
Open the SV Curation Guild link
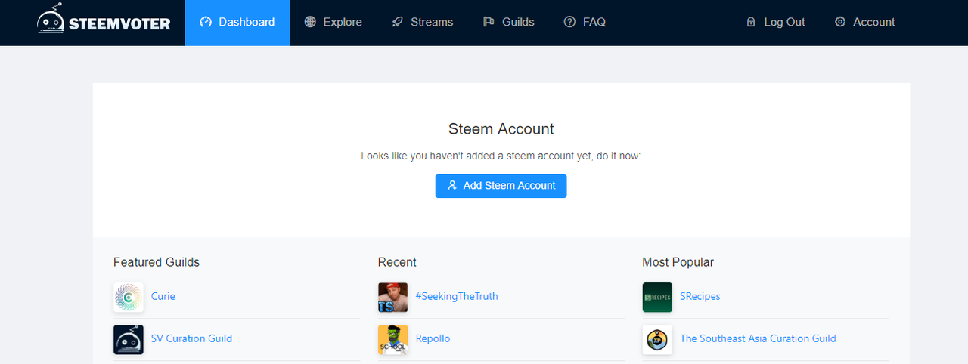point(191,338)
